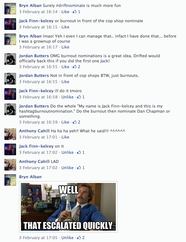Click thumbs-up icon on the hashtagburnoutnomination comment
The width and height of the screenshot is (186, 242).
pyautogui.click(x=75, y=122)
